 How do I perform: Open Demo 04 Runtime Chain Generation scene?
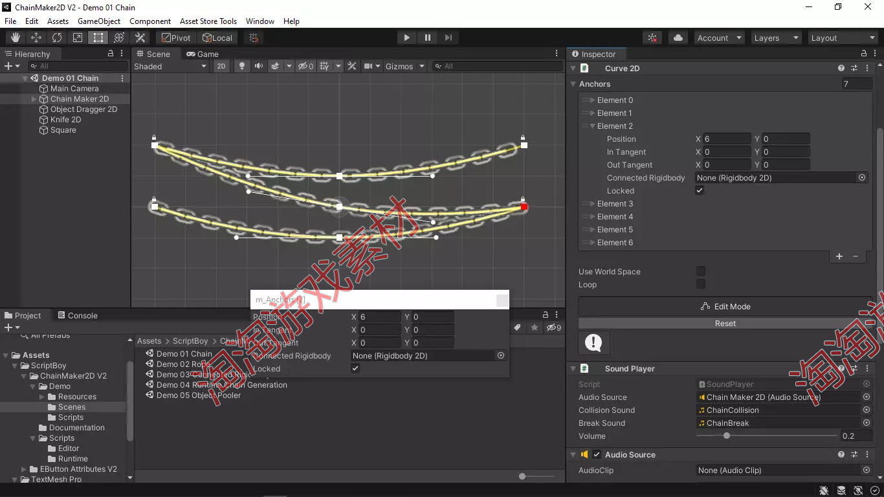tap(222, 384)
